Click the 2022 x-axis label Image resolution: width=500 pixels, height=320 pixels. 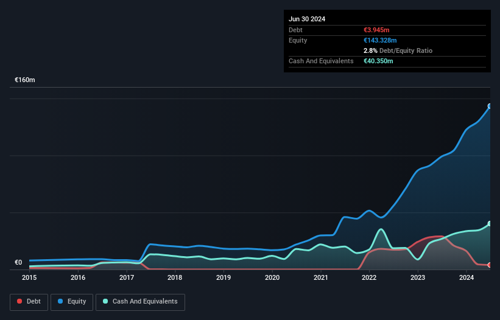click(x=369, y=277)
